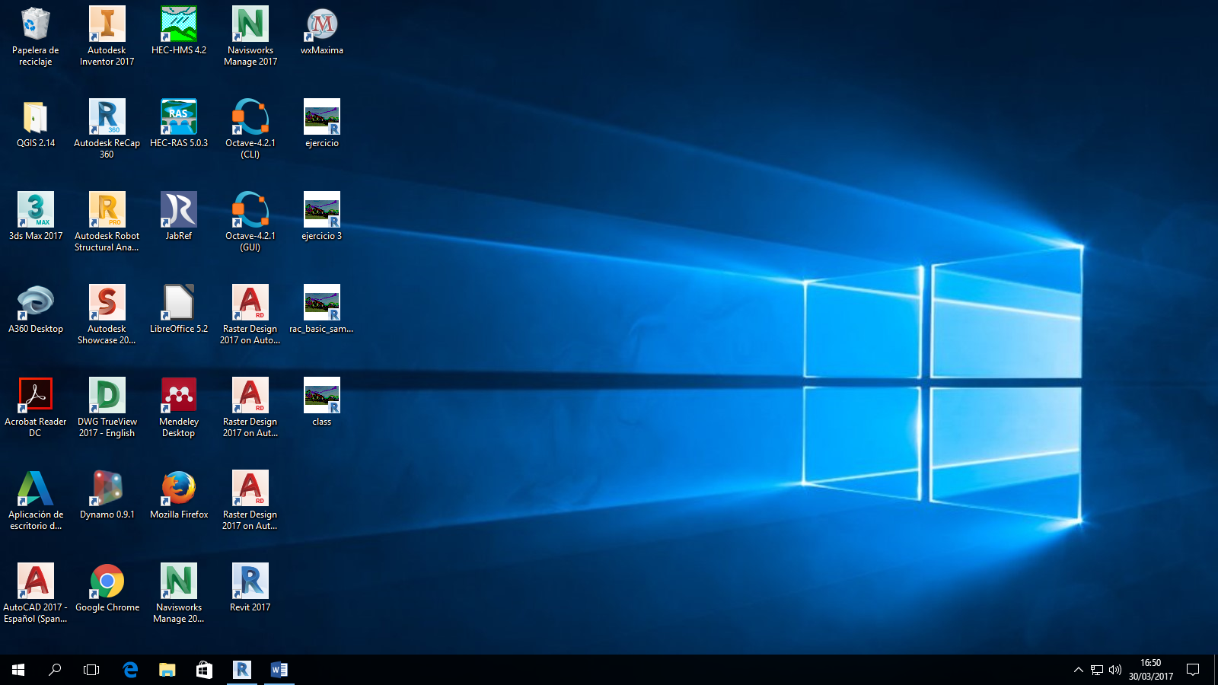
Task: Show hidden system tray icons
Action: click(1078, 670)
